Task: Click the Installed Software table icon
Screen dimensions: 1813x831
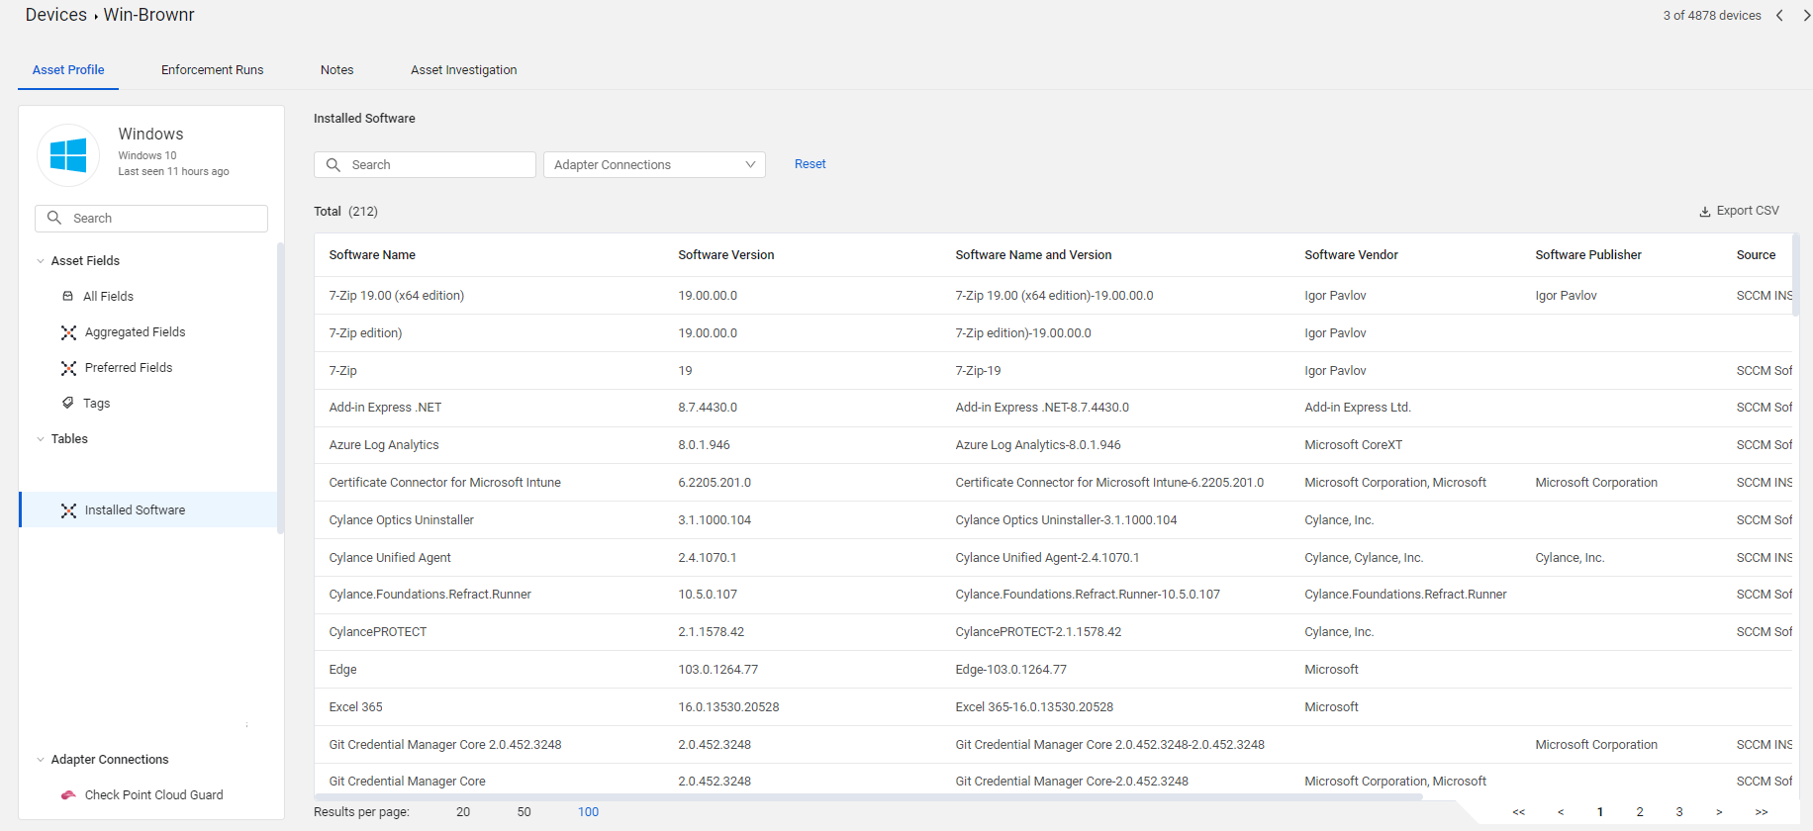Action: [x=68, y=510]
